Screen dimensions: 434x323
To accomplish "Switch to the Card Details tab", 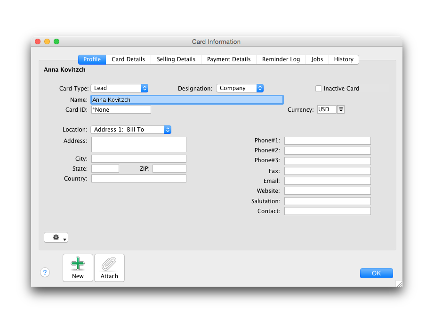I will [x=128, y=59].
